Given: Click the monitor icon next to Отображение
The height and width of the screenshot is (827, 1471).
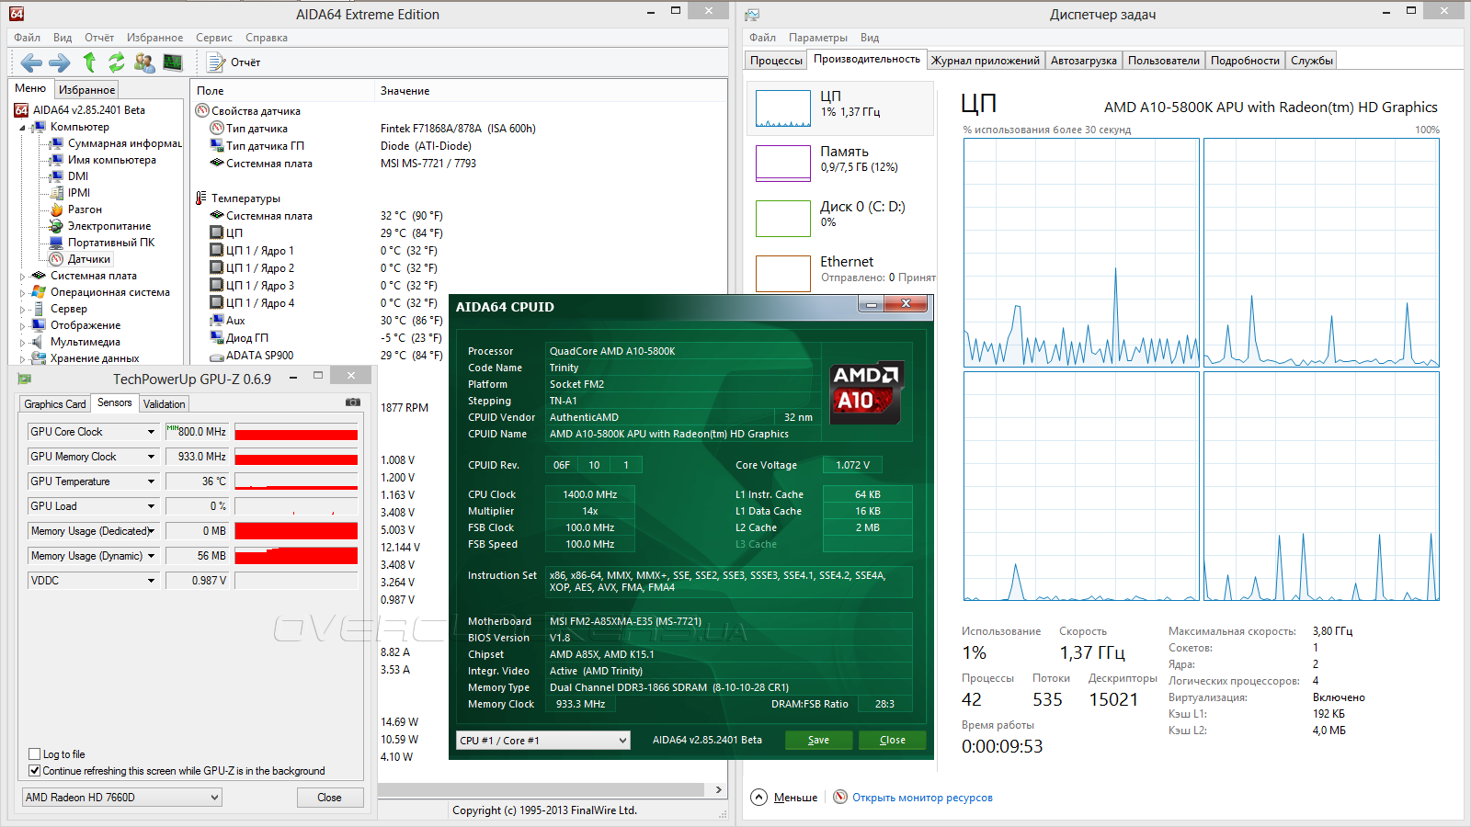Looking at the screenshot, I should click(x=39, y=325).
